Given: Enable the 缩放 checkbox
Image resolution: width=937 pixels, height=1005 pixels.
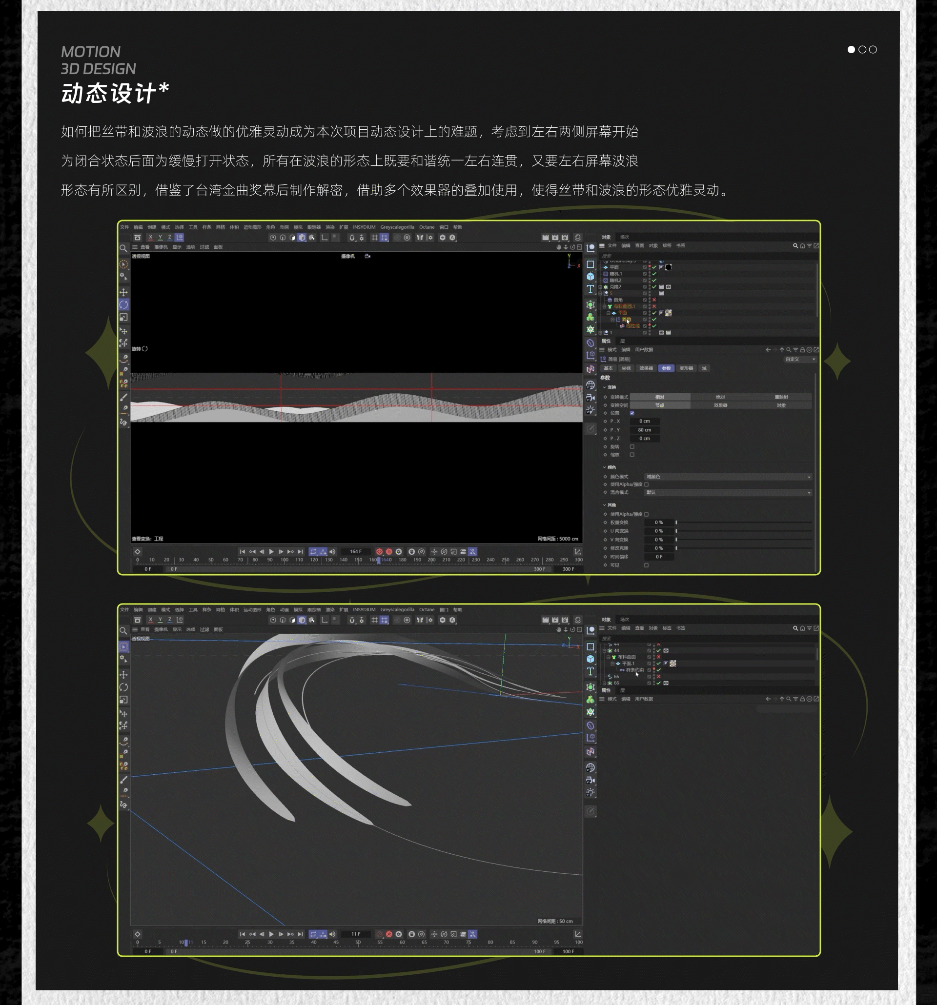Looking at the screenshot, I should point(632,455).
